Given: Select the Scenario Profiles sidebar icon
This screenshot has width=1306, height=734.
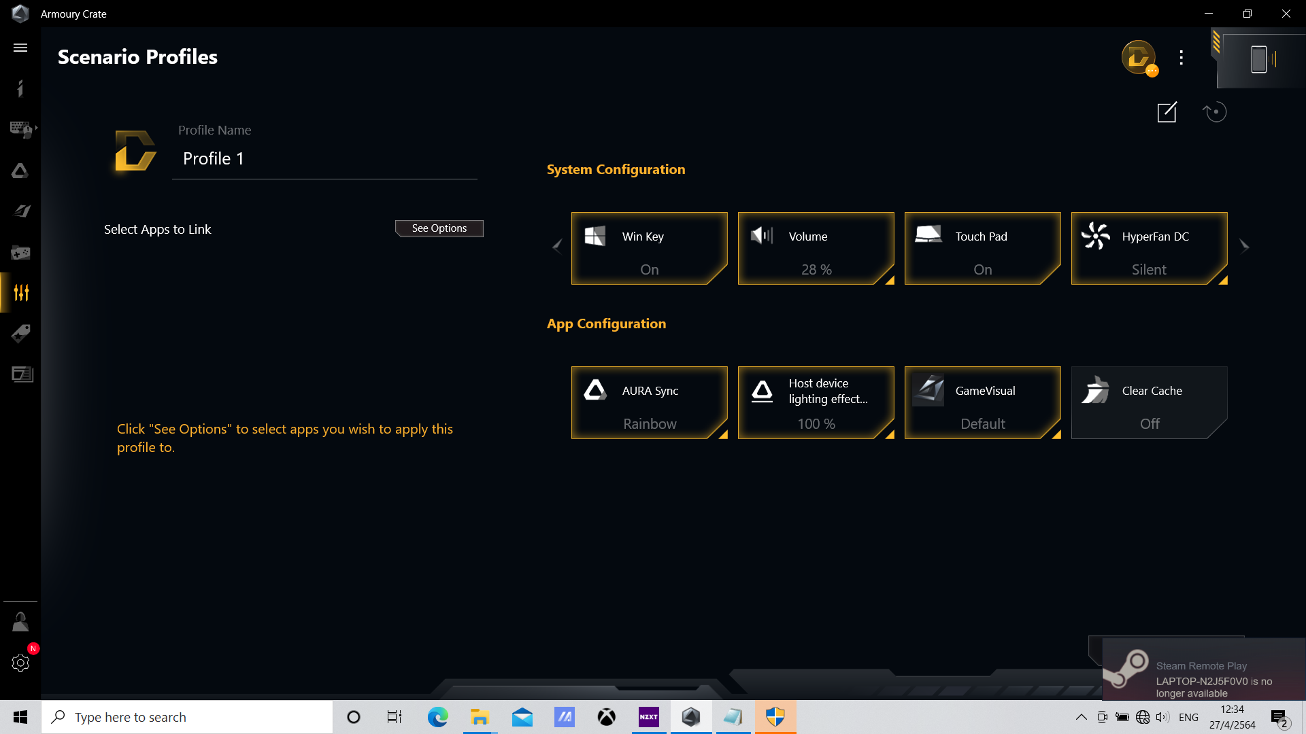Looking at the screenshot, I should 21,293.
